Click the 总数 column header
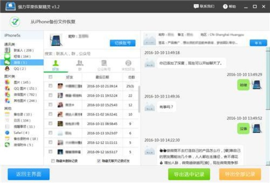Screen dimensions: 270x183 [x=131, y=77]
